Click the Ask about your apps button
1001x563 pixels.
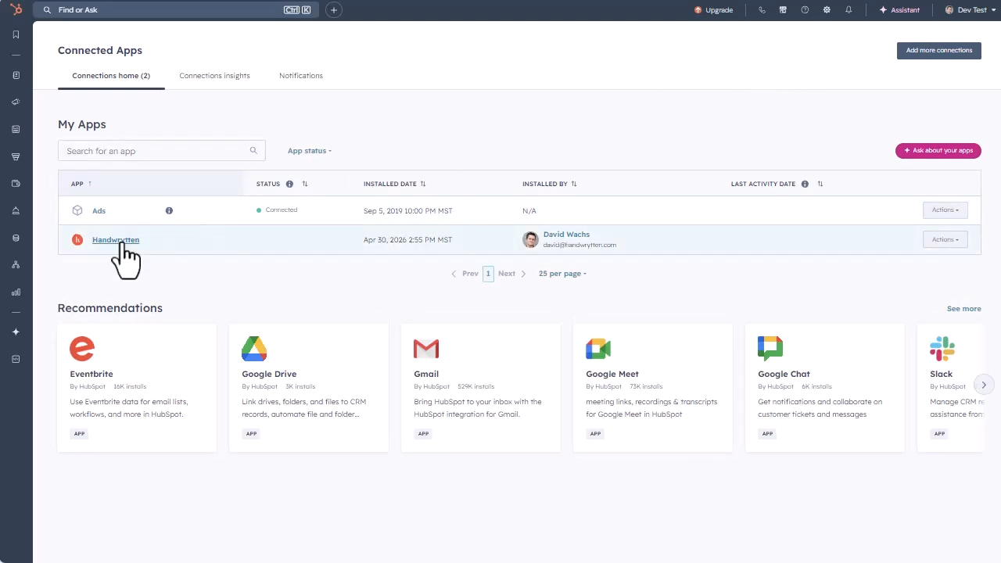[x=938, y=150]
